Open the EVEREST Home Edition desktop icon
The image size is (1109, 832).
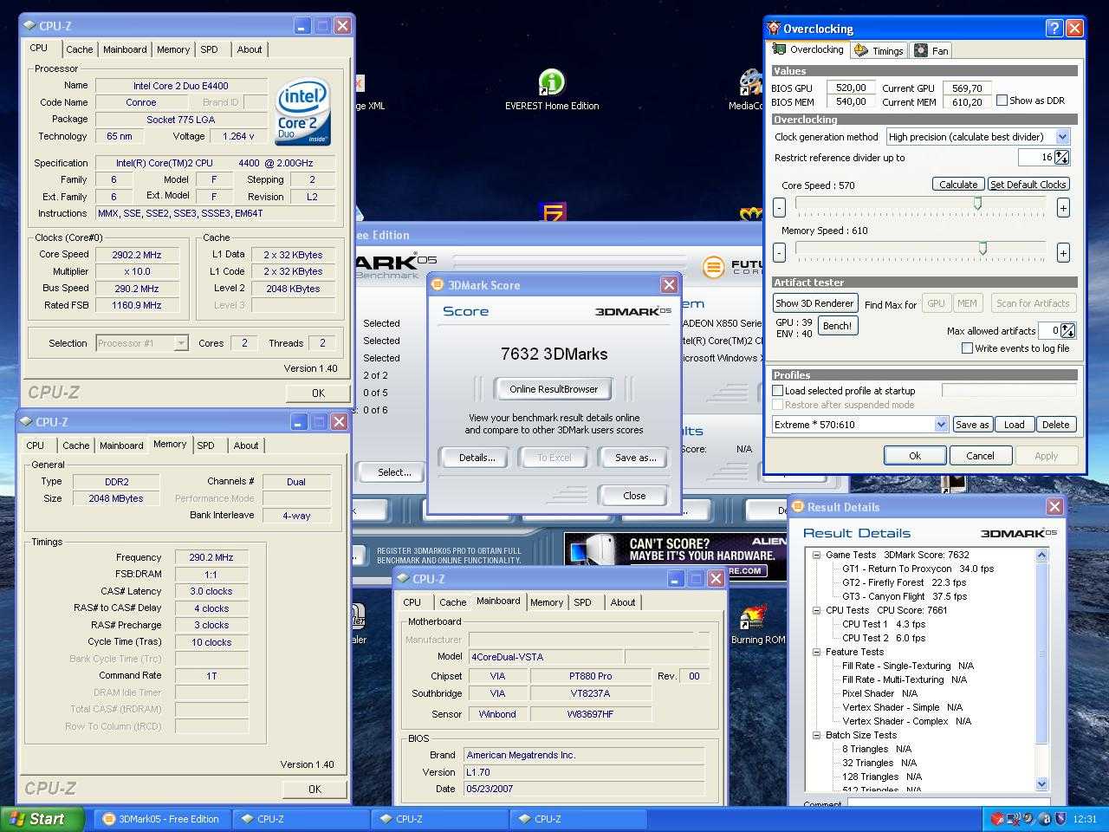tap(551, 90)
